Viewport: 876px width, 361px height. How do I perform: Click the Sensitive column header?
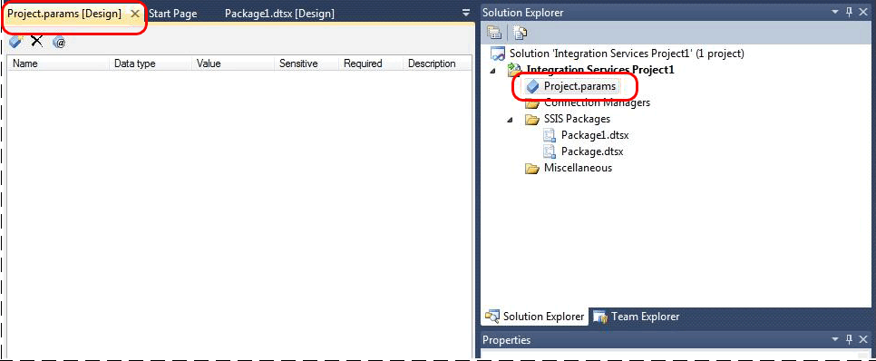(x=307, y=63)
